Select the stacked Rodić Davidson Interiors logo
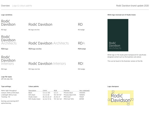This screenshot has width=150, height=113. pyautogui.click(x=8, y=60)
